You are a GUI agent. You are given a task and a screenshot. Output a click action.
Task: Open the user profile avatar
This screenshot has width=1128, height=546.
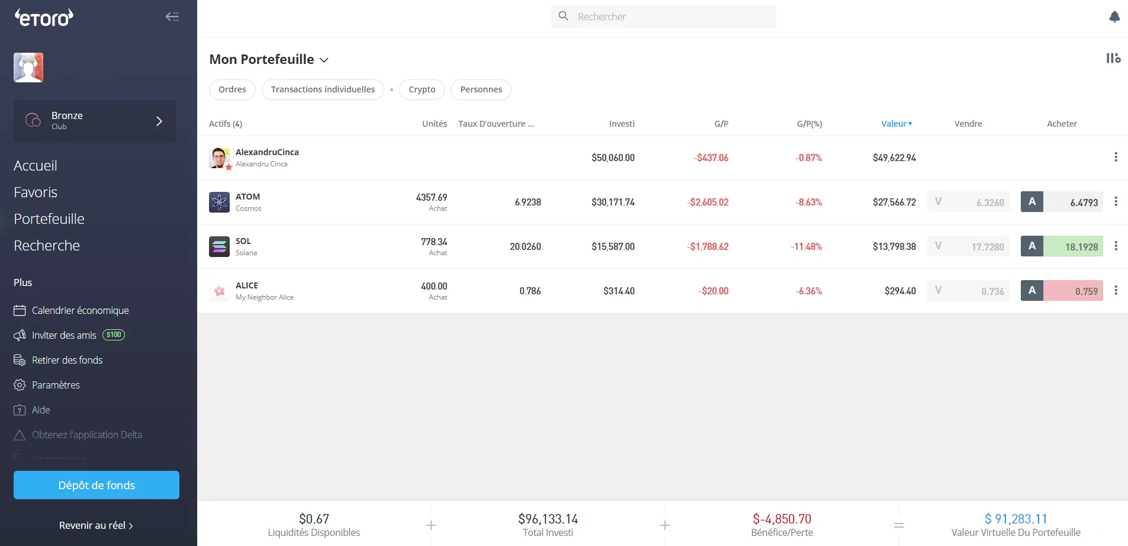pos(28,68)
